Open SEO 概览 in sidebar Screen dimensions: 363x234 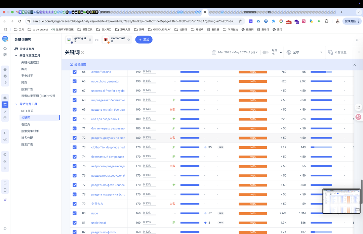pyautogui.click(x=27, y=111)
